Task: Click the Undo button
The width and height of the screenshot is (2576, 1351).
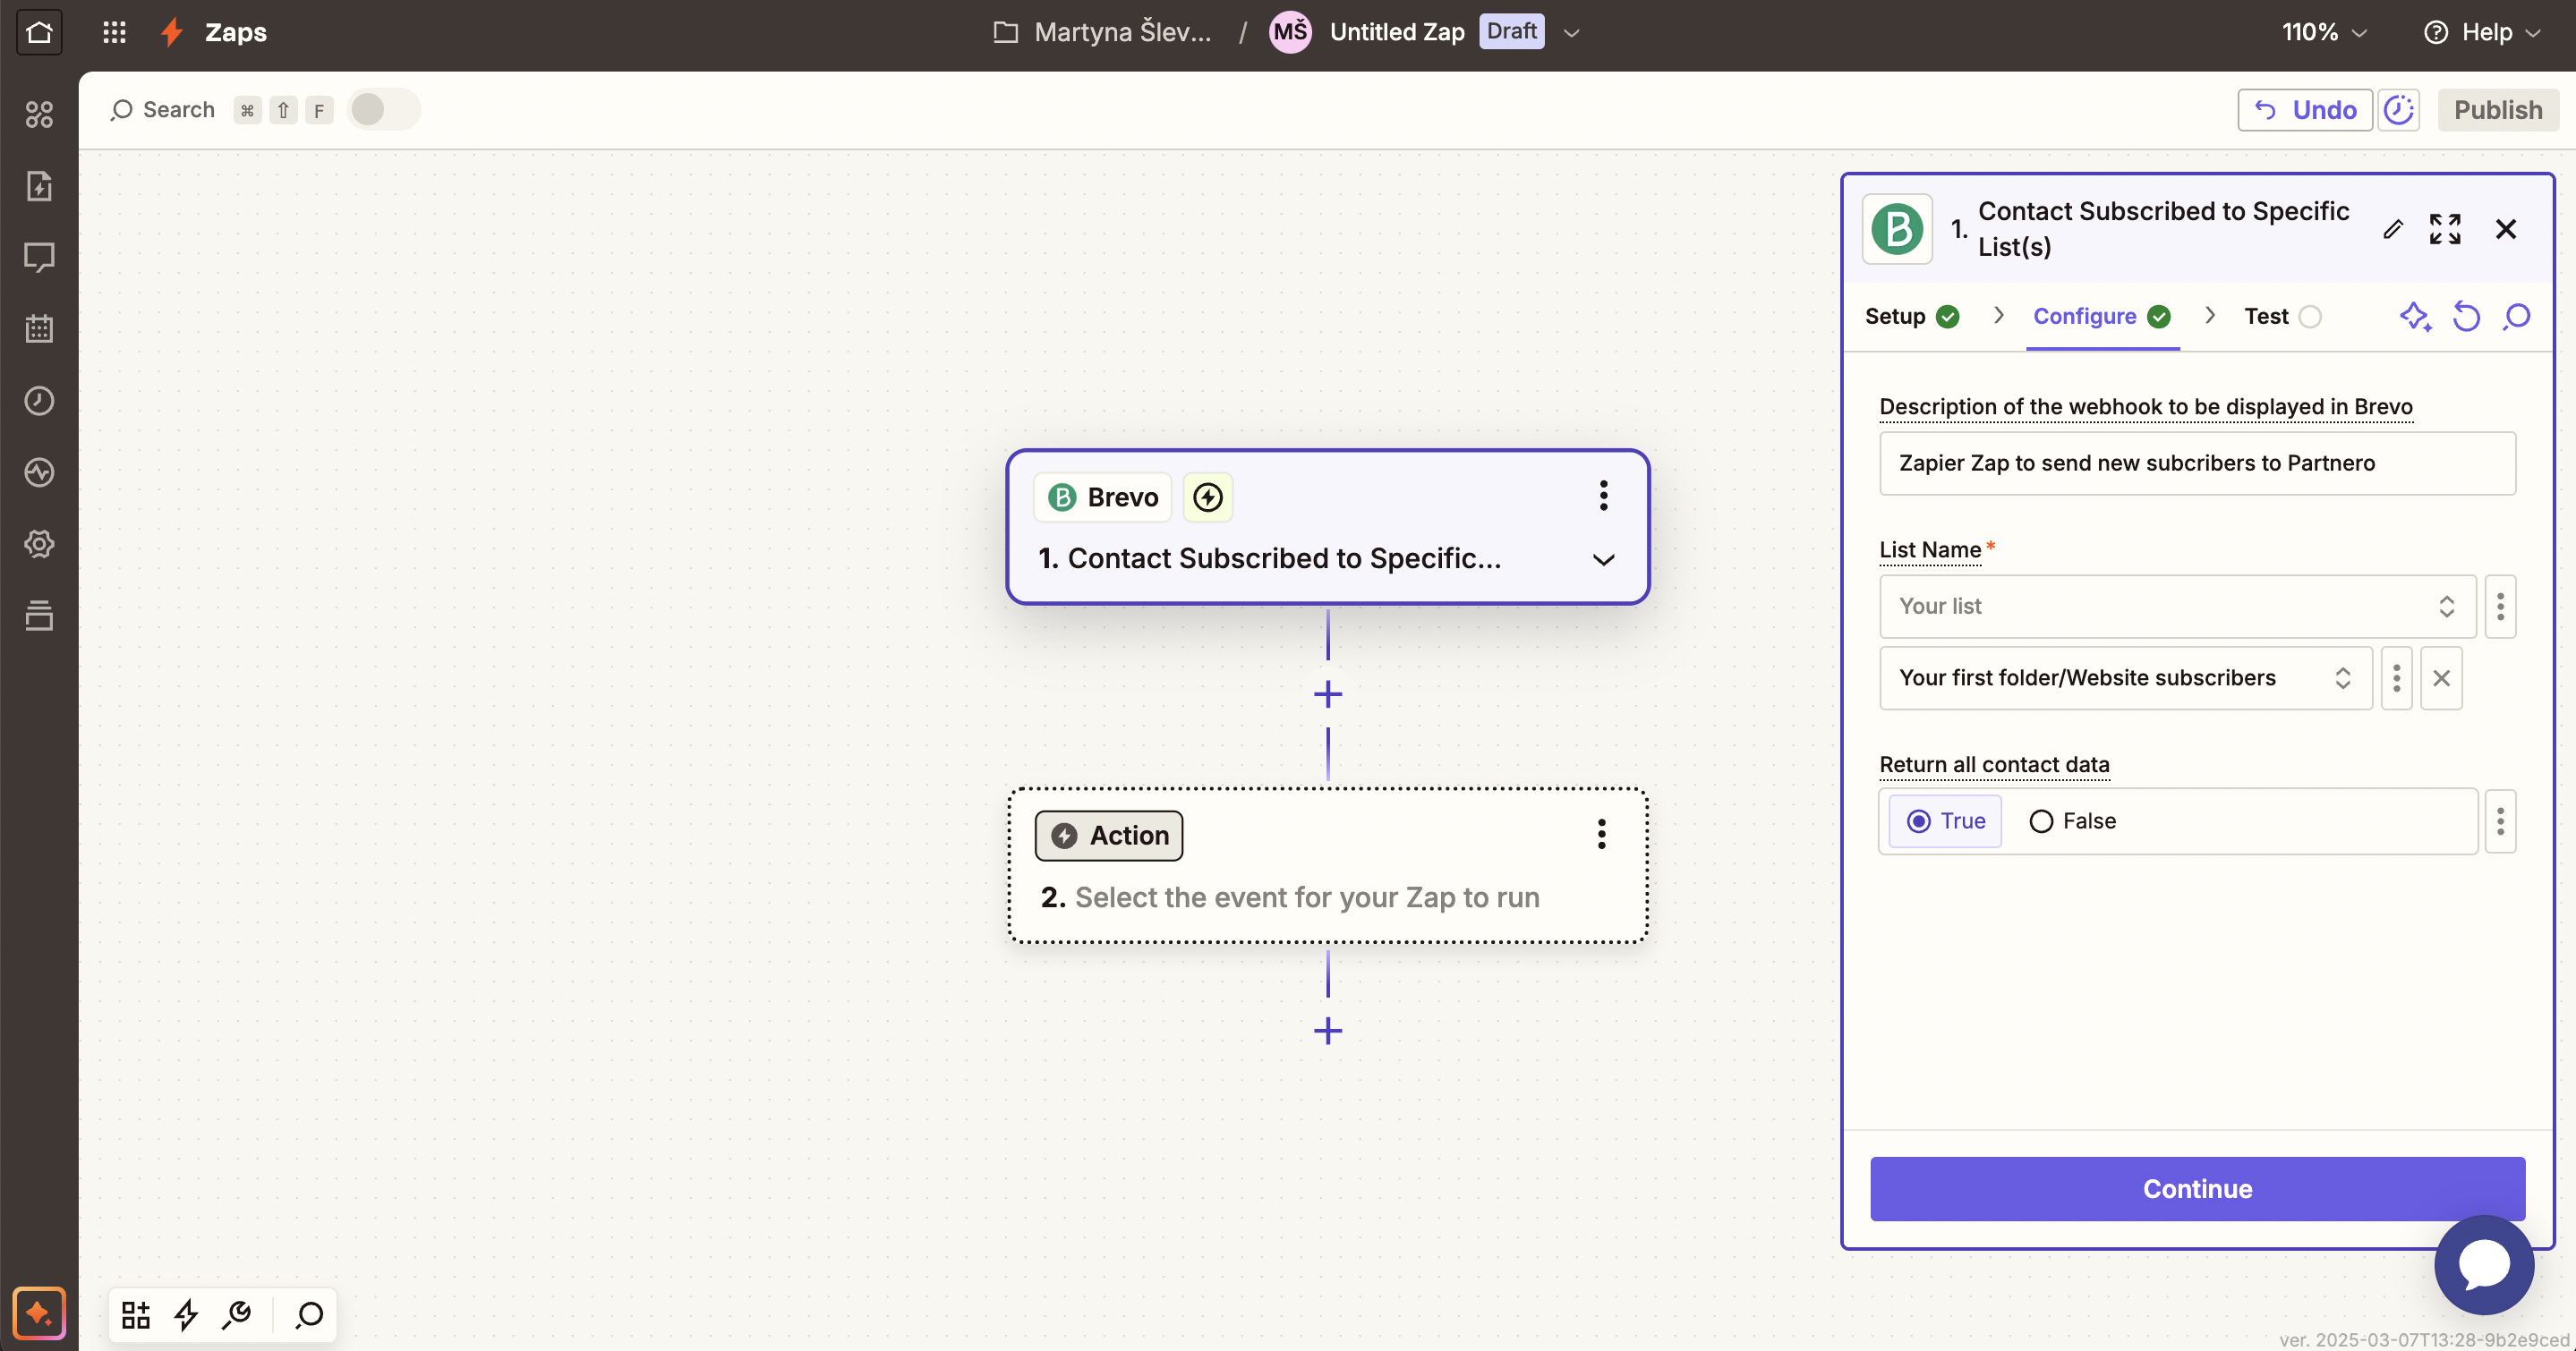Action: pyautogui.click(x=2304, y=110)
